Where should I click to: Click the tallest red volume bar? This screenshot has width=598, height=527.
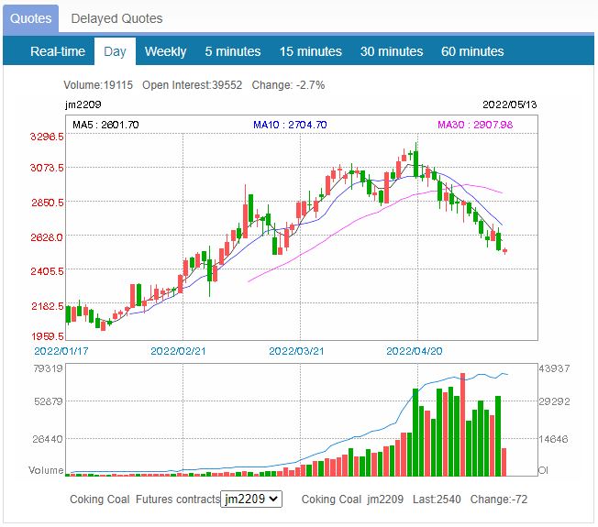(x=463, y=424)
